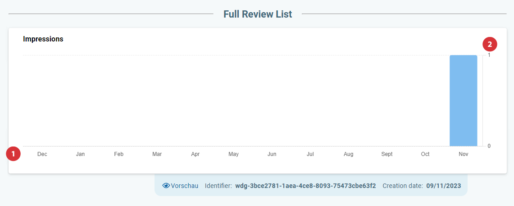Select the blue November impressions bar

463,101
